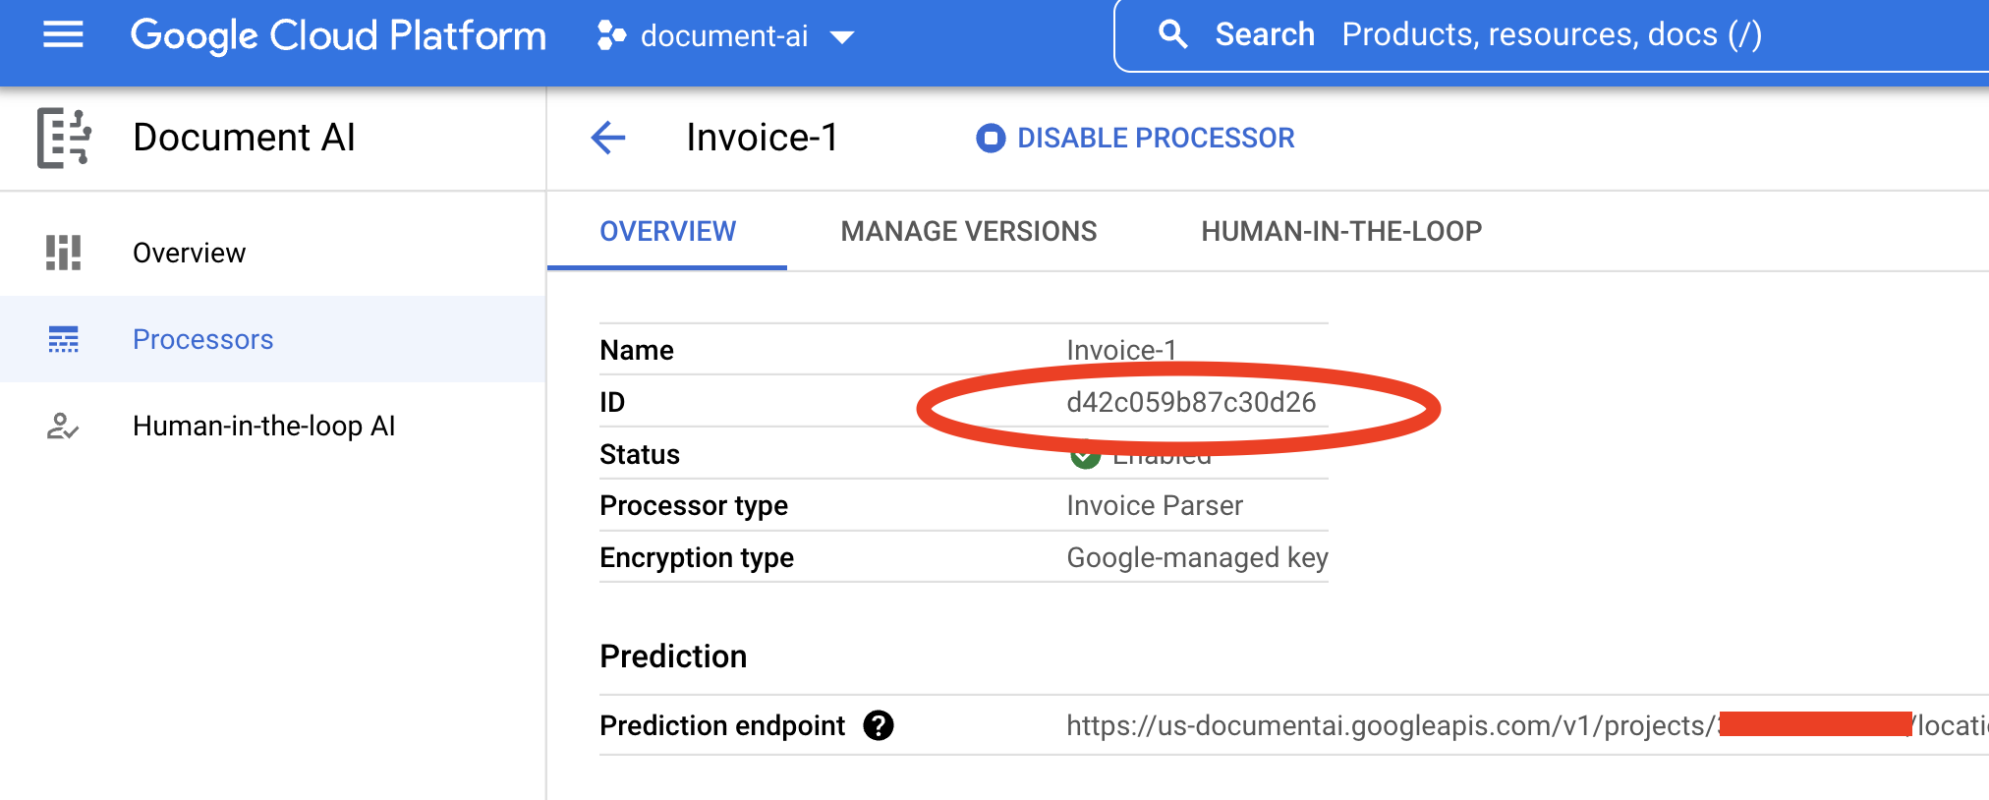Click the project hexagon icon beside document-ai

611,36
